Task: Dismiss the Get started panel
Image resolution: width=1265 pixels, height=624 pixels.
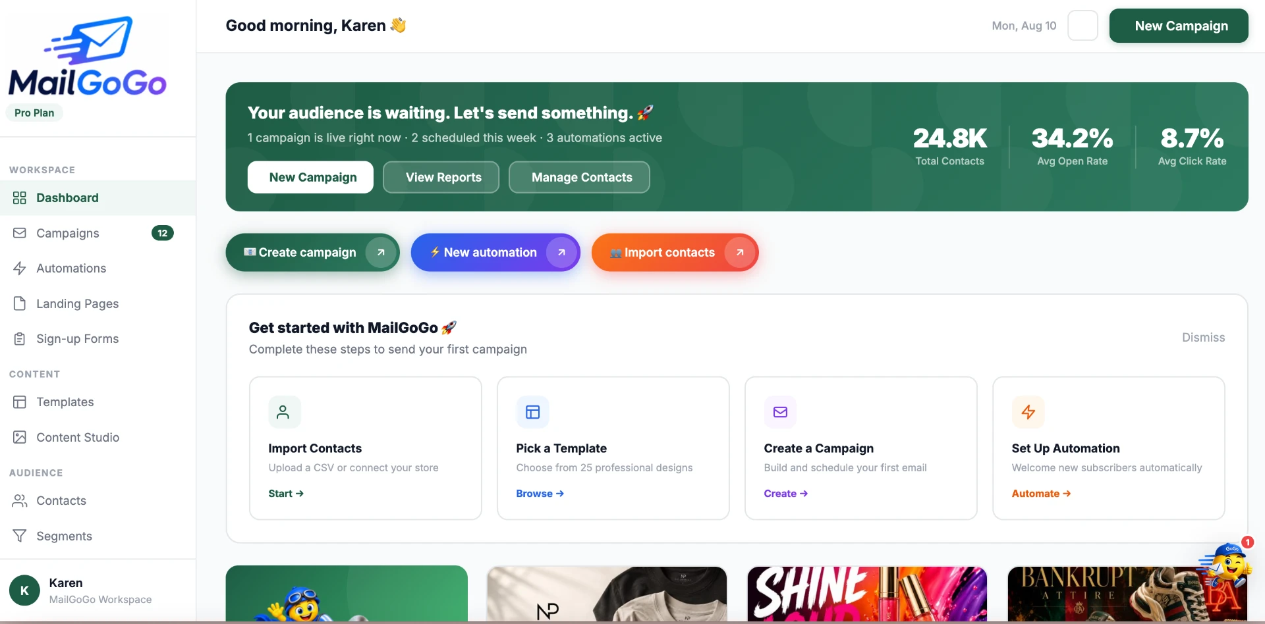Action: (1203, 337)
